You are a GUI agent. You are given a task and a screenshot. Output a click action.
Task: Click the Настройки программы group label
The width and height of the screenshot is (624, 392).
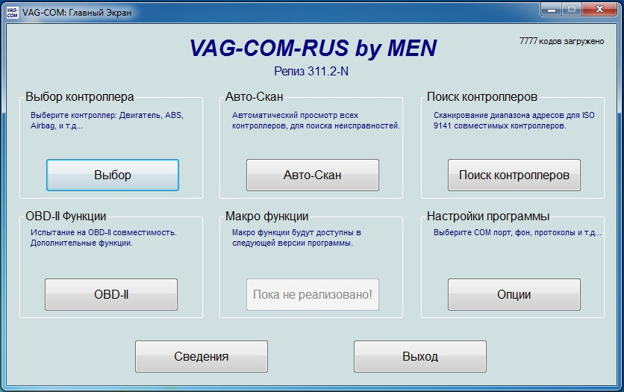(488, 216)
